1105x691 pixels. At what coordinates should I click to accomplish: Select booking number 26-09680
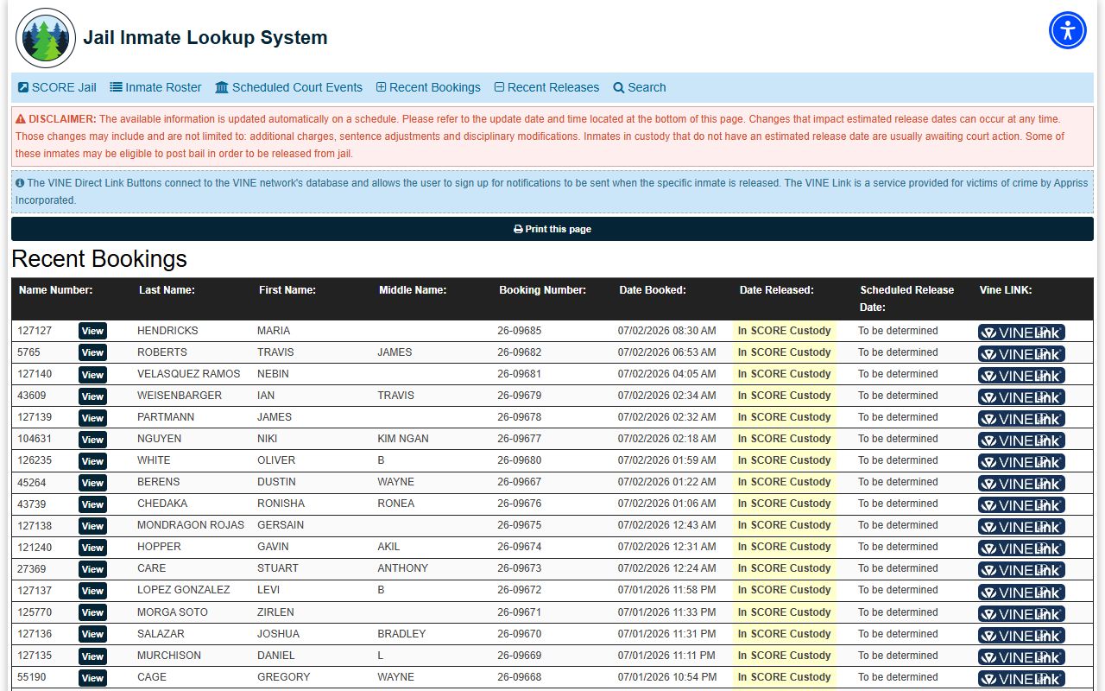[520, 460]
